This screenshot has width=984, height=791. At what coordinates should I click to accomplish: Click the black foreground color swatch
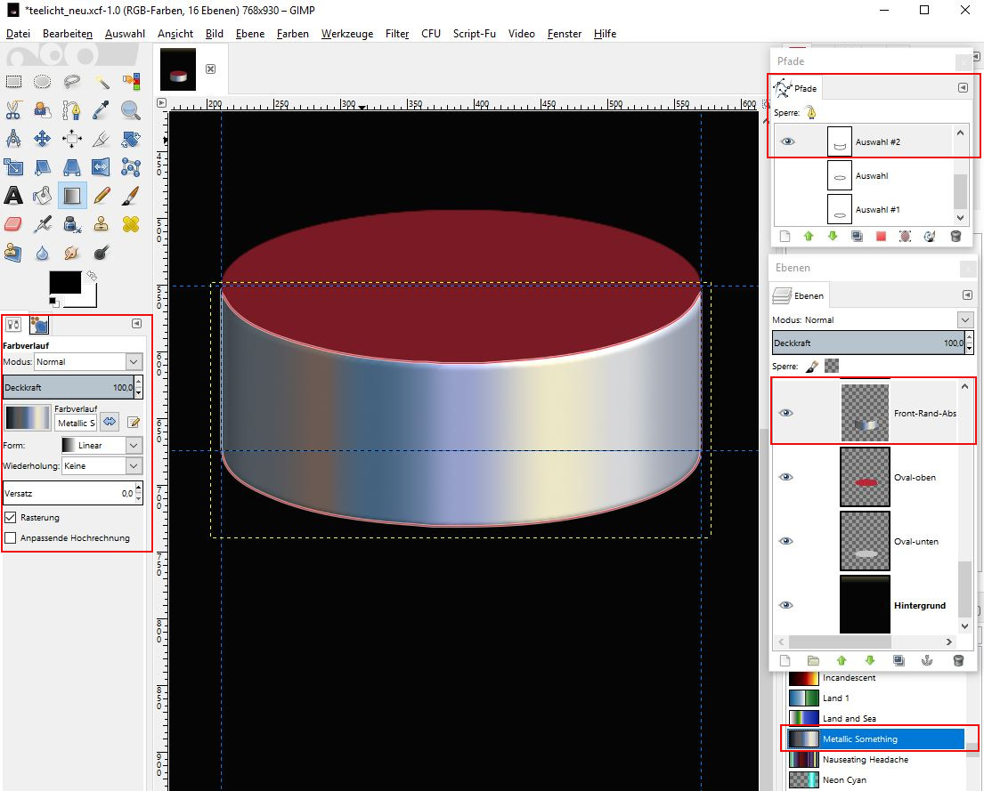(63, 283)
